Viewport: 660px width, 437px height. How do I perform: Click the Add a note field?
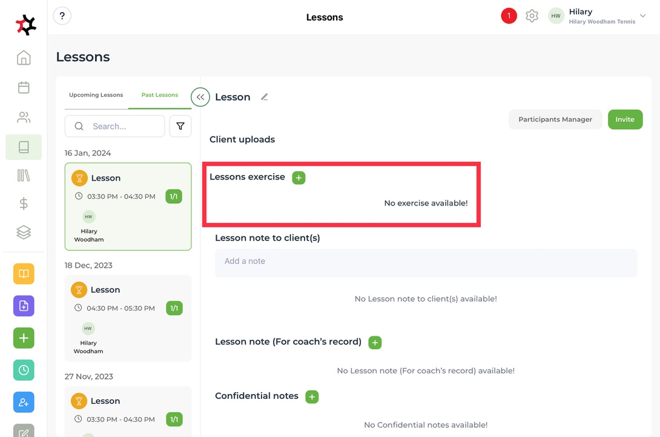click(x=426, y=261)
